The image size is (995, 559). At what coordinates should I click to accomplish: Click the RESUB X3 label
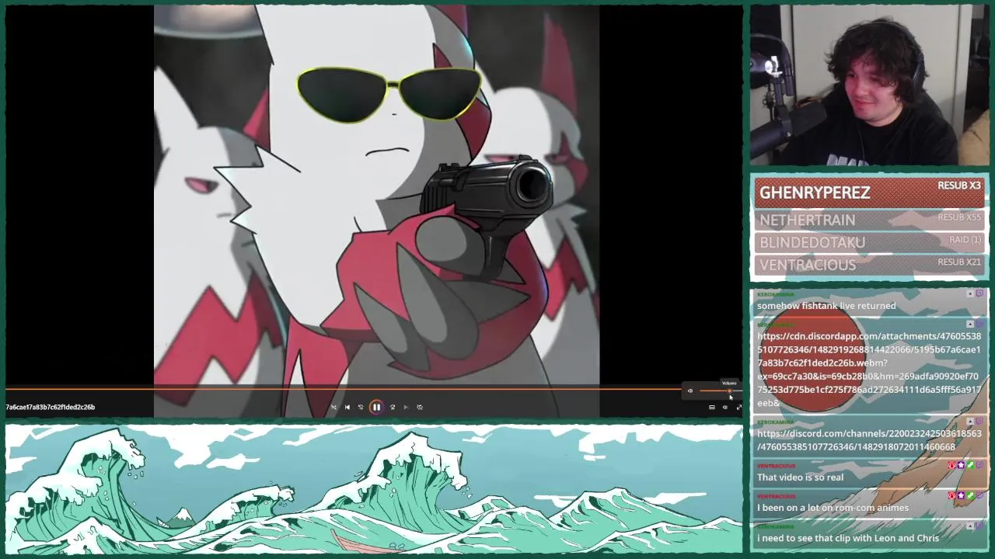(958, 186)
